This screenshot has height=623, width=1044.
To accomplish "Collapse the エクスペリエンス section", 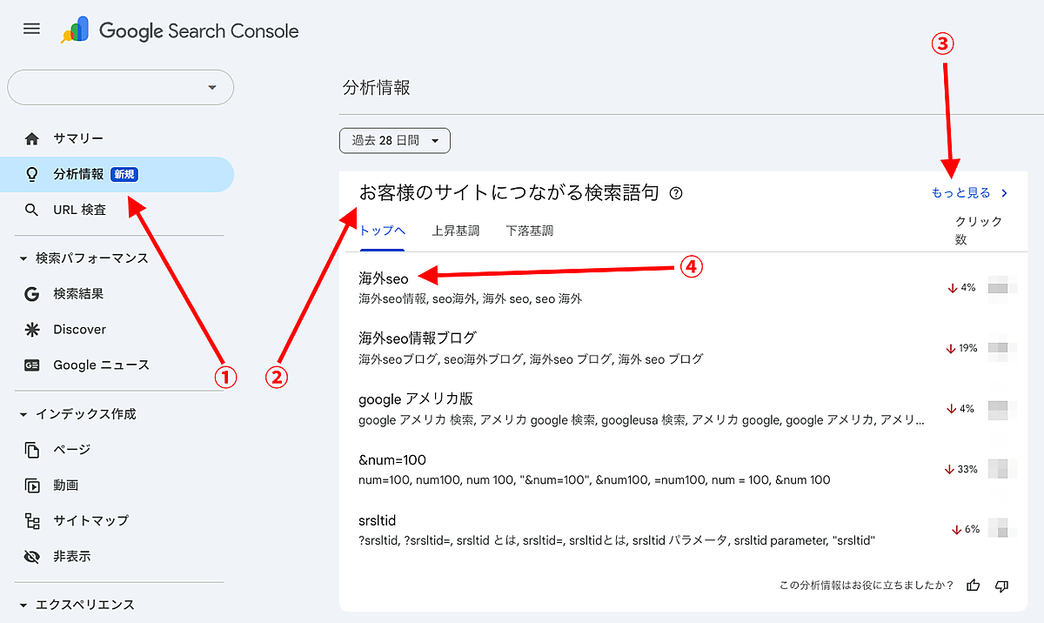I will tap(77, 605).
